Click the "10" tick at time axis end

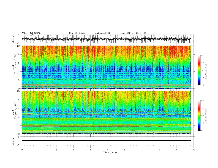tap(194, 150)
